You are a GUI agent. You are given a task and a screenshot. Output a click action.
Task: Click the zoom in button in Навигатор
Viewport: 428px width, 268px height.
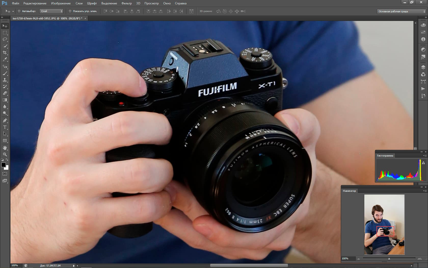[420, 259]
